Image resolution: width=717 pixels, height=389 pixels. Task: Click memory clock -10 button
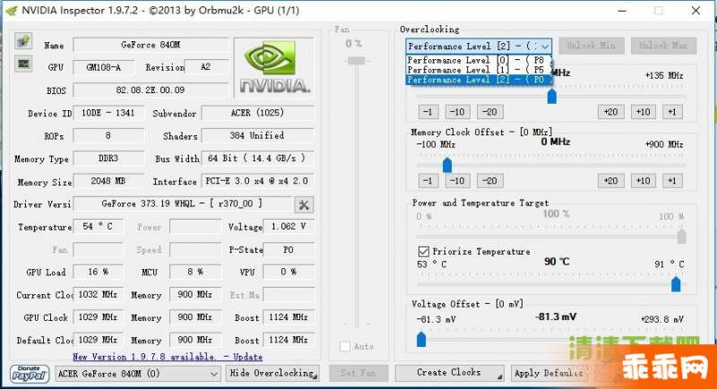(457, 180)
